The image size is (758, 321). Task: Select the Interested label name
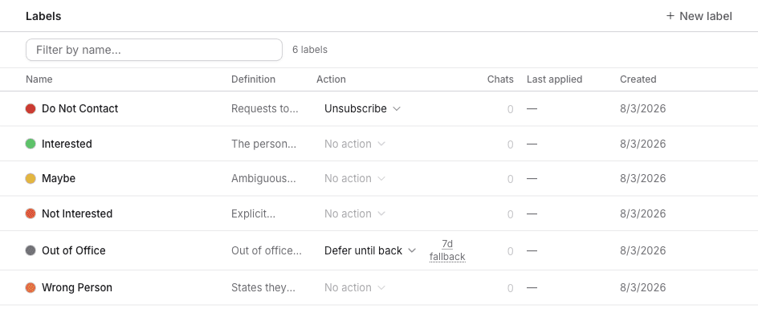pyautogui.click(x=67, y=144)
